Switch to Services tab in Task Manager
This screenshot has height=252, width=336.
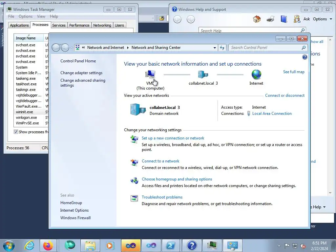pyautogui.click(x=59, y=25)
